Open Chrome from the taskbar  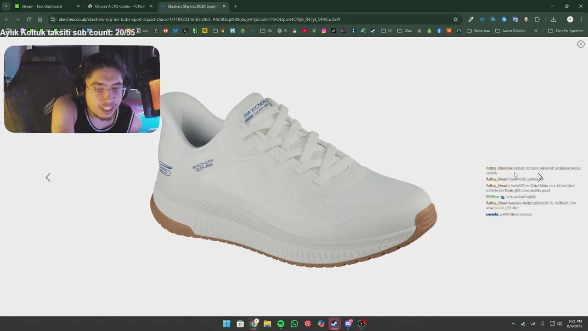254,324
